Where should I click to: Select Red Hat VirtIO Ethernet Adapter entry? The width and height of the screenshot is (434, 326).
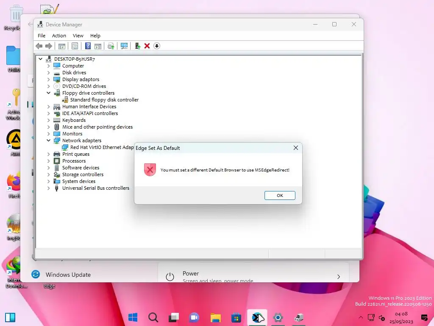click(x=102, y=147)
